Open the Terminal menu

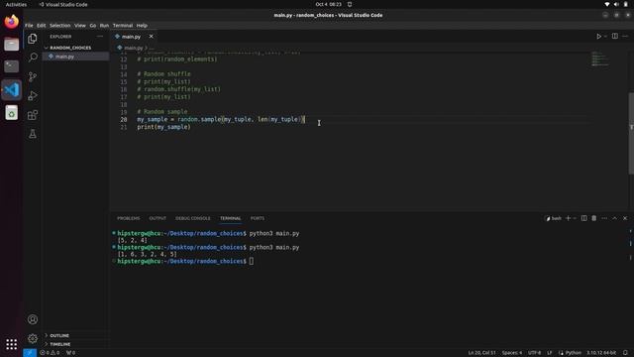[x=123, y=25]
